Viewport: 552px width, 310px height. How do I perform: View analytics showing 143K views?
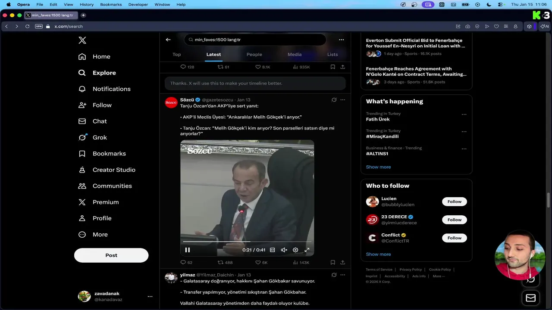tap(301, 262)
